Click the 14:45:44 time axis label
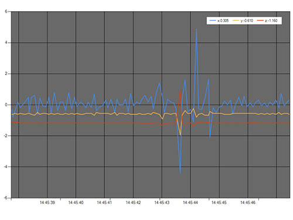The width and height of the screenshot is (293, 220). pos(190,202)
